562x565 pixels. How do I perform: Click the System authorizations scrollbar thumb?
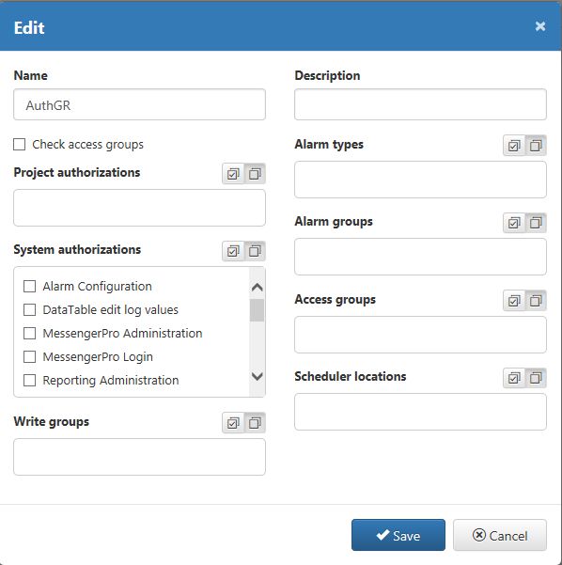pyautogui.click(x=257, y=310)
